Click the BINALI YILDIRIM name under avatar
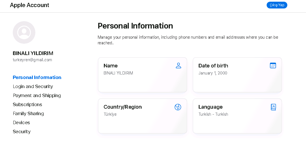 tap(33, 53)
